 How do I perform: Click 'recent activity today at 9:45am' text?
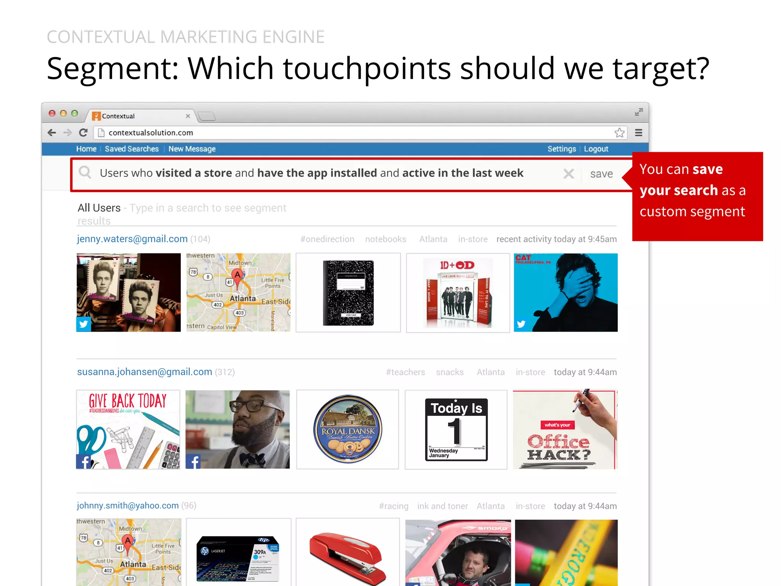(556, 239)
